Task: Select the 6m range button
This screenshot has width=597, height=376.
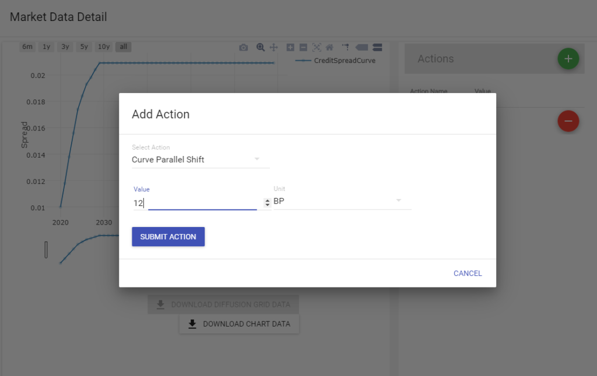Action: 27,47
